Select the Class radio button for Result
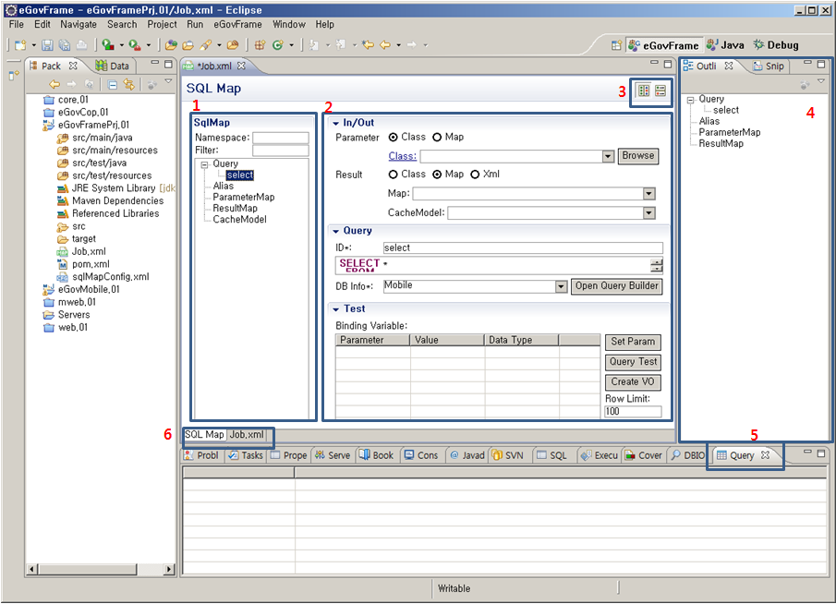This screenshot has width=836, height=604. [x=394, y=174]
